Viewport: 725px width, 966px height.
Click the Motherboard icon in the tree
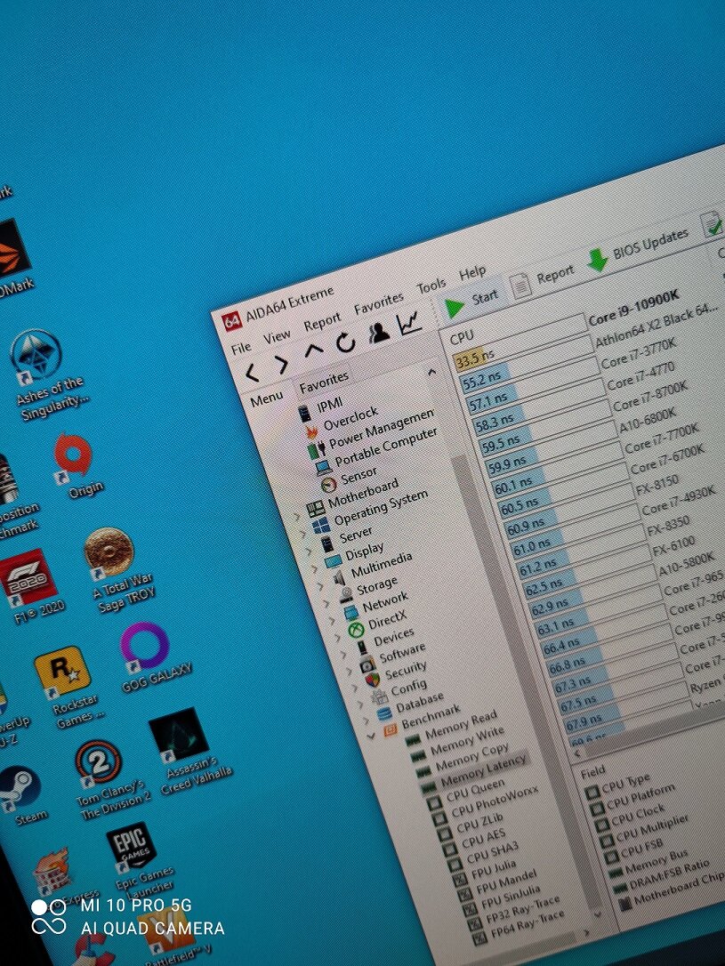pos(316,509)
